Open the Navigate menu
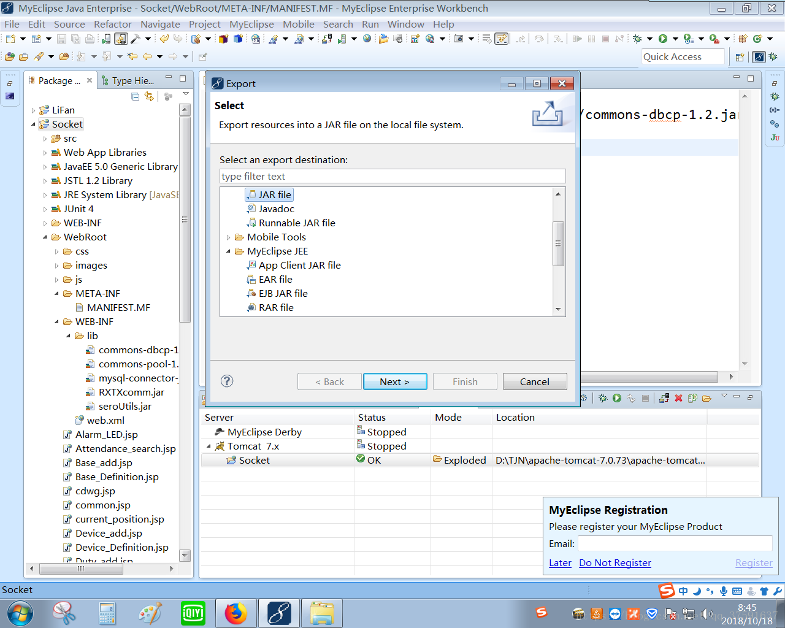This screenshot has width=785, height=628. (x=160, y=24)
